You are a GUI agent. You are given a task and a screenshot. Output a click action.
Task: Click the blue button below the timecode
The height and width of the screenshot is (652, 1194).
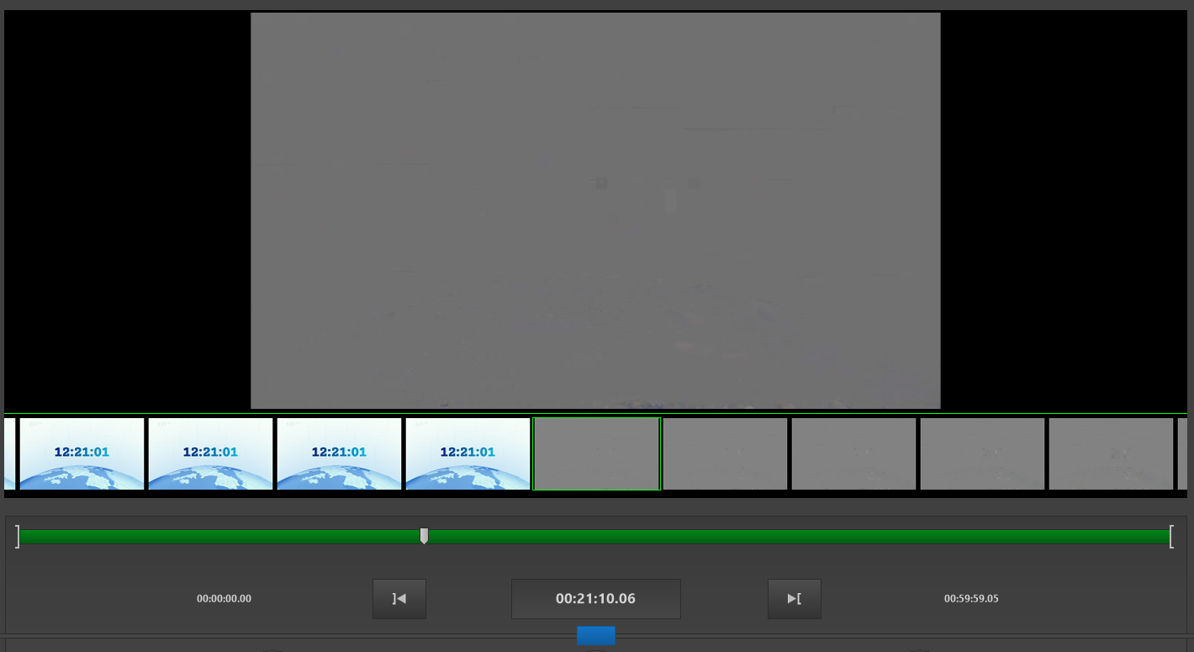[x=596, y=636]
